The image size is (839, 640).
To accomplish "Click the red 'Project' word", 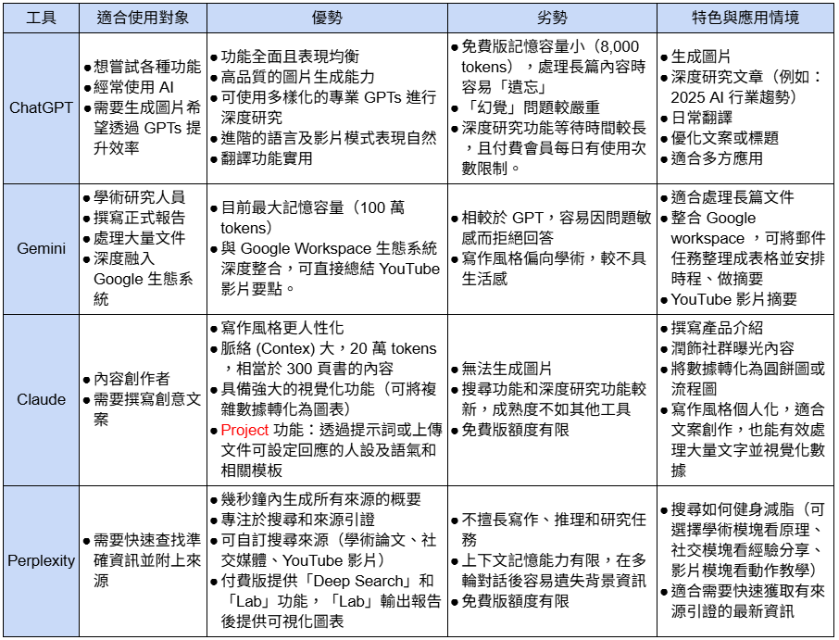I will coord(244,430).
